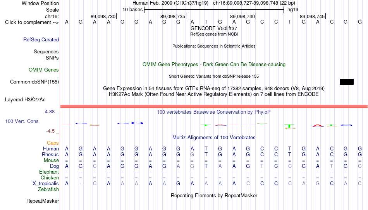Image resolution: width=368 pixels, height=210 pixels.
Task: Select the Mouse species row label
Action: tap(52, 160)
